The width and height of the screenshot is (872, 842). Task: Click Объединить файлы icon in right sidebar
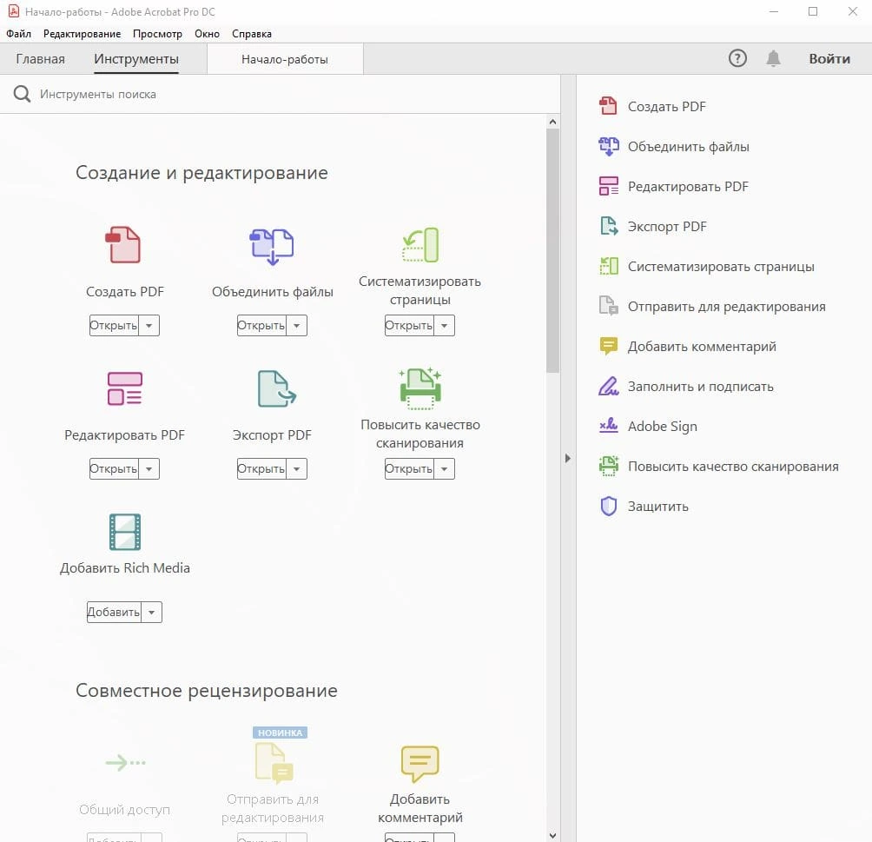tap(608, 146)
